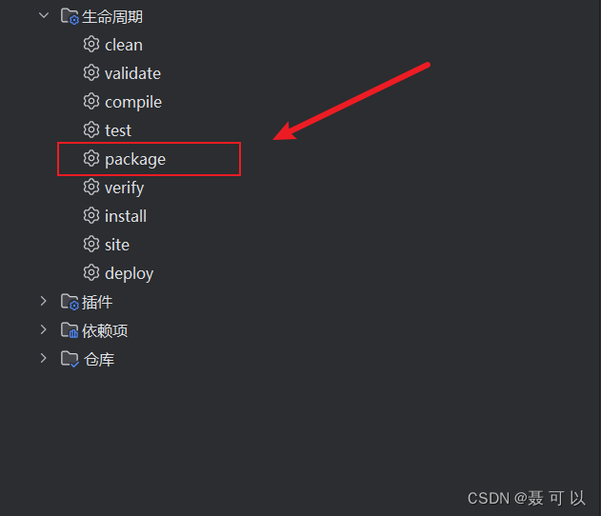Click the 依赖项 folder icon

(70, 330)
